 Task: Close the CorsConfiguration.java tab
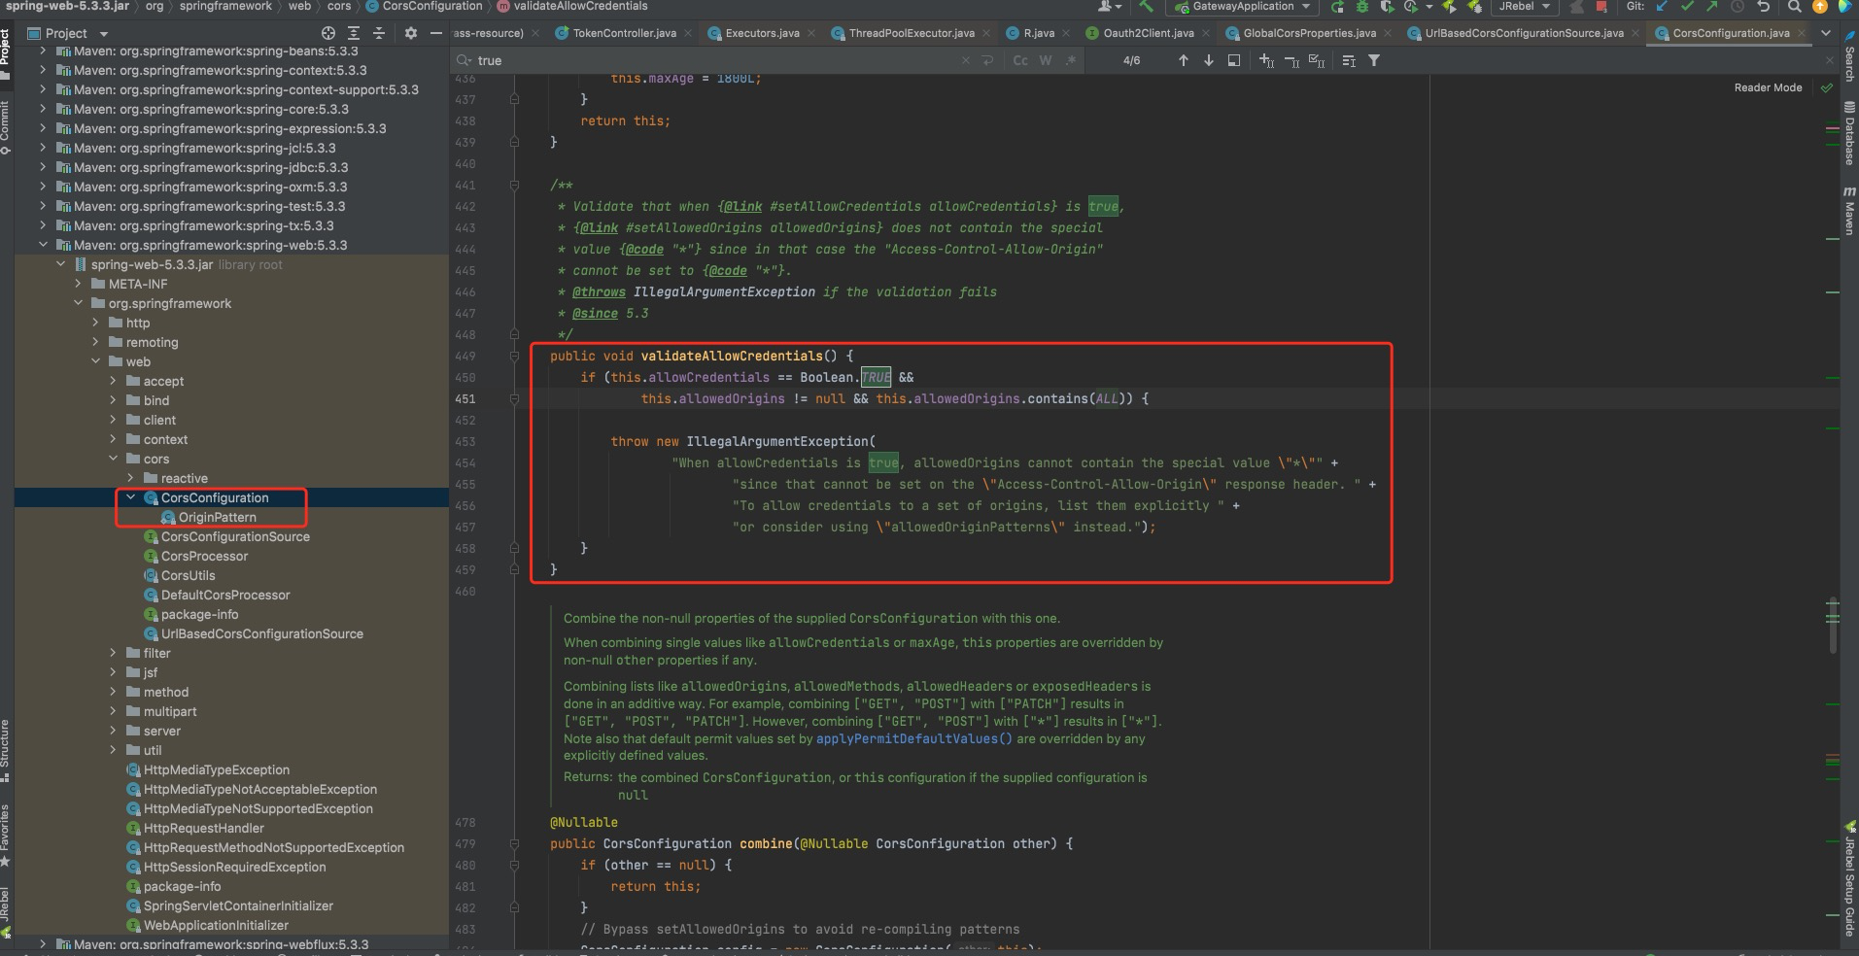[1801, 33]
